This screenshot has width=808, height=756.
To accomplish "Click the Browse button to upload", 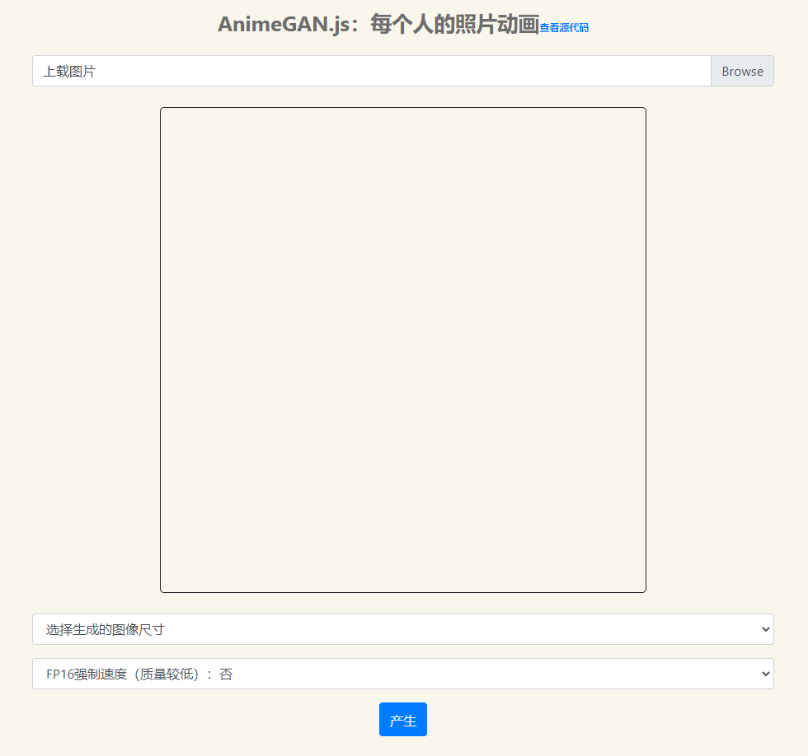I will (742, 71).
